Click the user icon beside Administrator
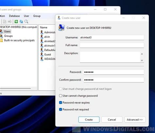 (x=42, y=32)
